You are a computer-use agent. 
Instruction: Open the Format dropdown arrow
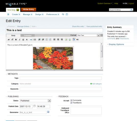click(x=98, y=35)
